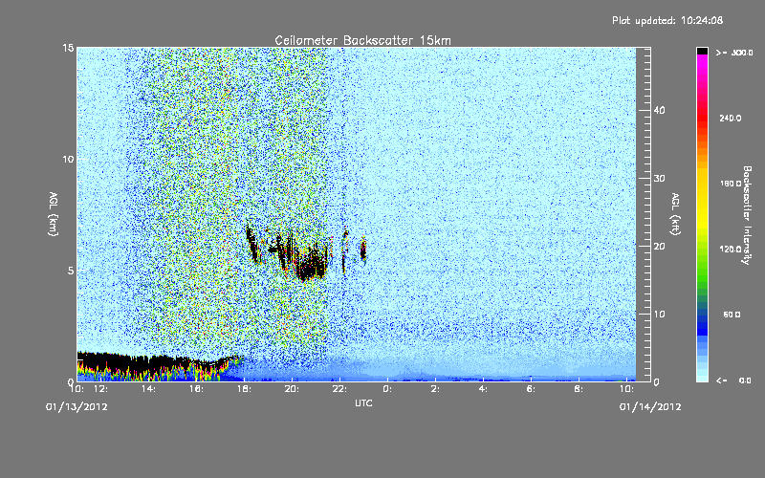Click the "4:" time tick label
Screen dimensions: 765x478
(x=483, y=389)
